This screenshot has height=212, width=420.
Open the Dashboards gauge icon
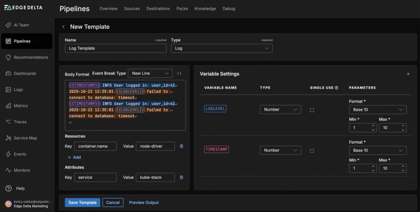[8, 73]
